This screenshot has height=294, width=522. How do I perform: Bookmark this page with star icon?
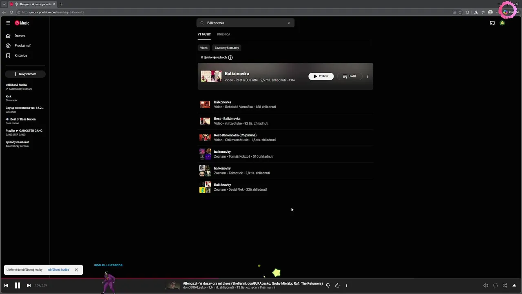(x=460, y=12)
